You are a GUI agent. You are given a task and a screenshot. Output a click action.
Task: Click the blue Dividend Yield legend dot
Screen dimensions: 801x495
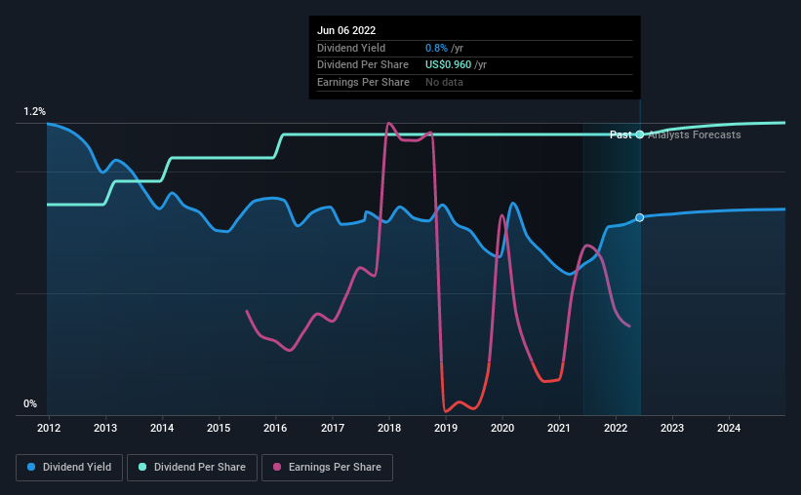[x=31, y=467]
